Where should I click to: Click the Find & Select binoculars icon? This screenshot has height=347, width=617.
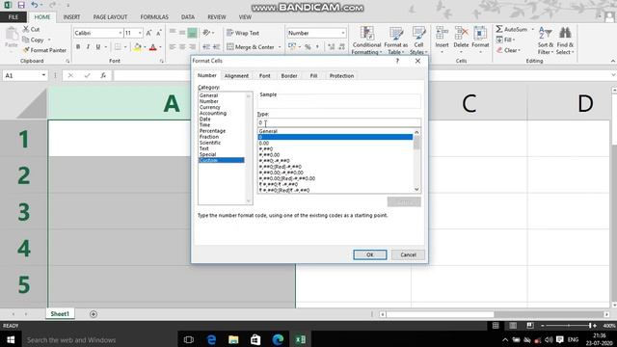[565, 34]
